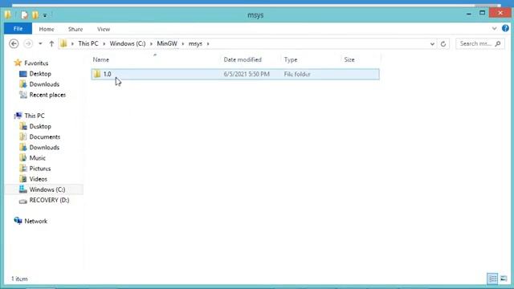The width and height of the screenshot is (514, 289).
Task: Select This PC in the navigation pane
Action: [x=35, y=116]
